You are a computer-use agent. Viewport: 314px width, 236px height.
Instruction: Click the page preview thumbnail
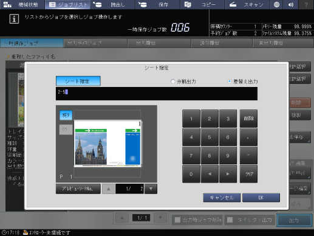[x=108, y=144]
